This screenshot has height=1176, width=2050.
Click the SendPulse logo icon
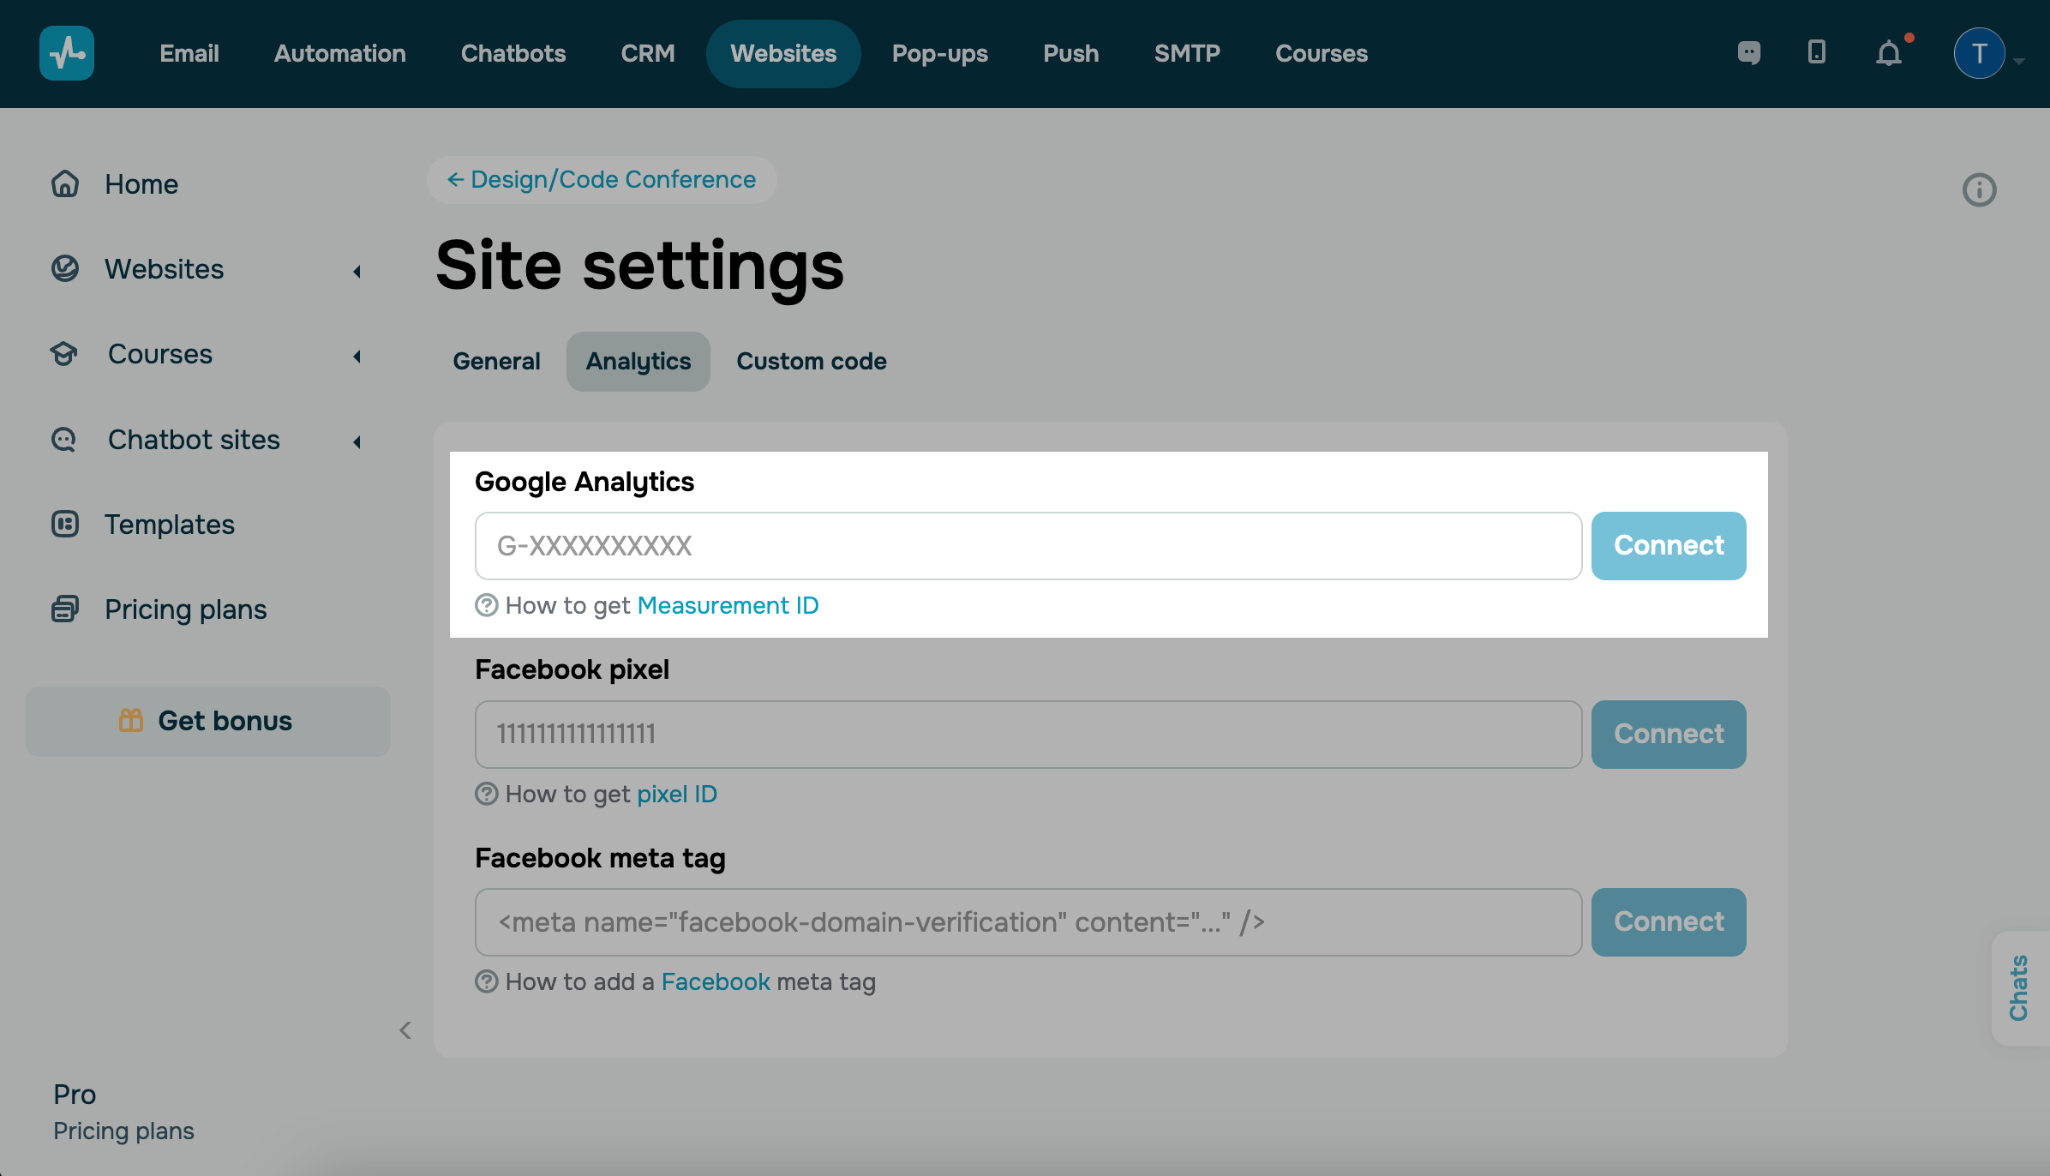67,53
